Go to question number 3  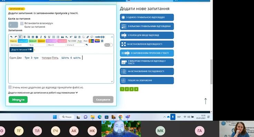(x=132, y=89)
